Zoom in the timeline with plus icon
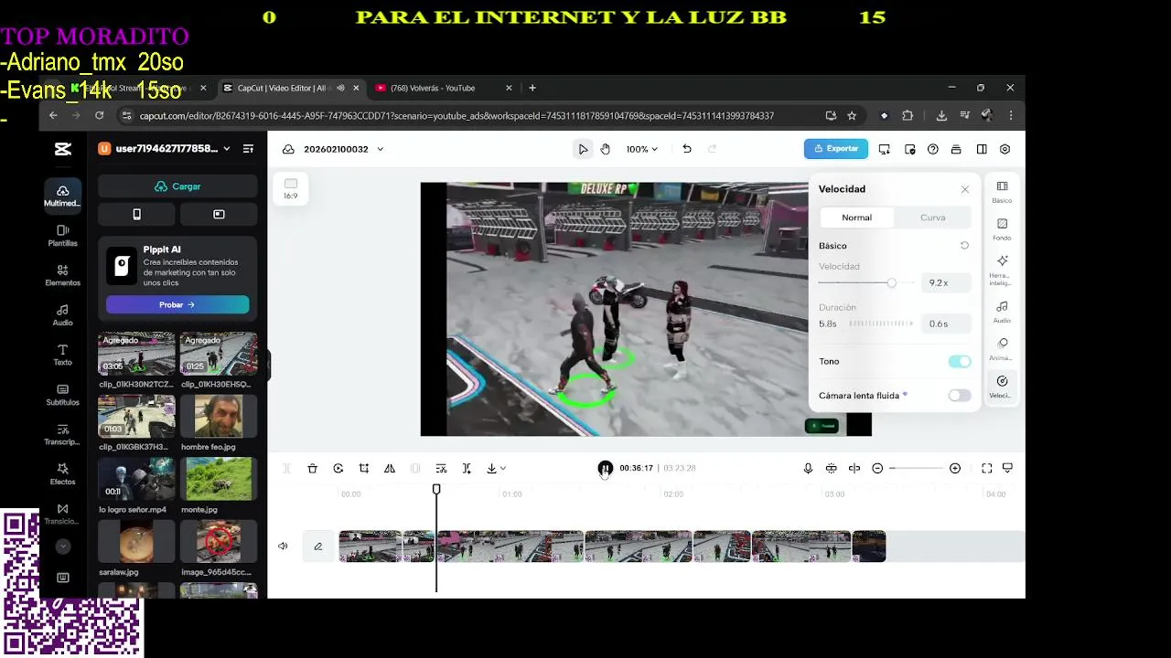The width and height of the screenshot is (1171, 658). [955, 468]
